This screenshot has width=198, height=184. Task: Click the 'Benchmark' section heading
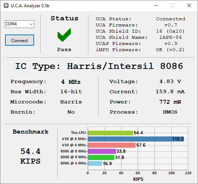coord(30,132)
